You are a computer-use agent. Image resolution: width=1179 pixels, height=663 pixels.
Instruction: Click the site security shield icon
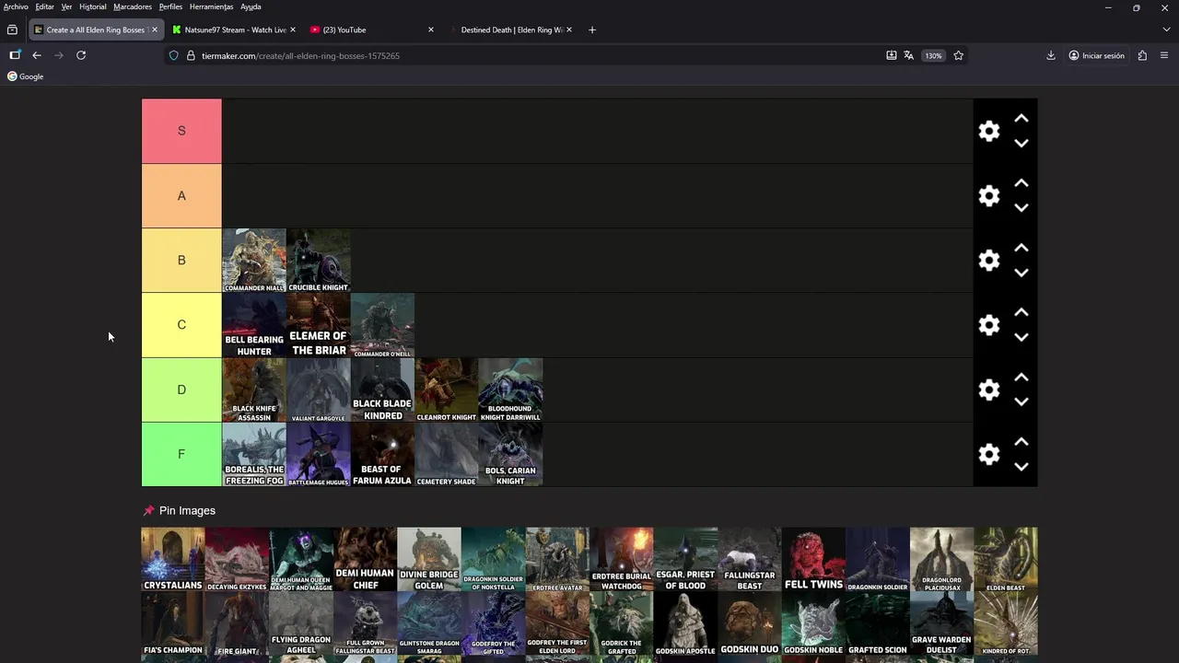(x=173, y=55)
